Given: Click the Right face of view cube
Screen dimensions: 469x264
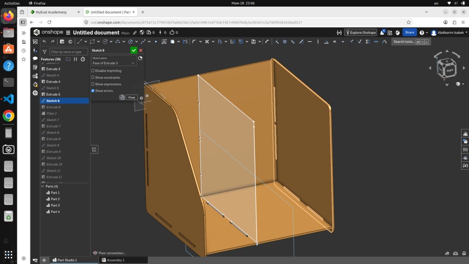Looking at the screenshot, I should [x=450, y=70].
